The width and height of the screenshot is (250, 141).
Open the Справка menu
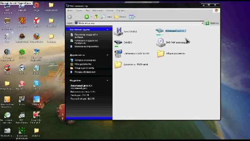coord(121,11)
